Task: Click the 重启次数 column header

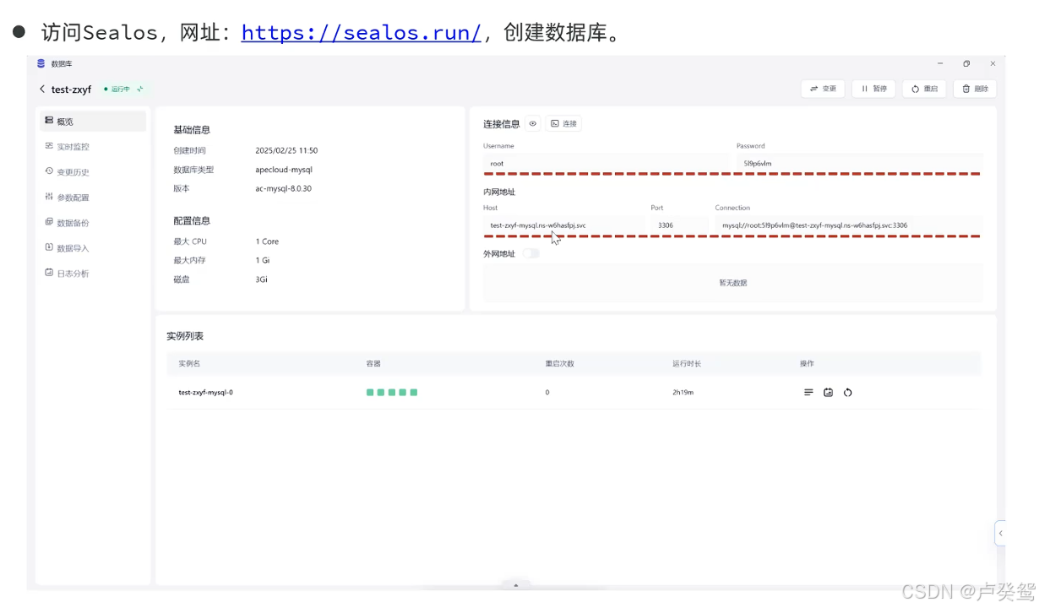Action: pyautogui.click(x=559, y=363)
